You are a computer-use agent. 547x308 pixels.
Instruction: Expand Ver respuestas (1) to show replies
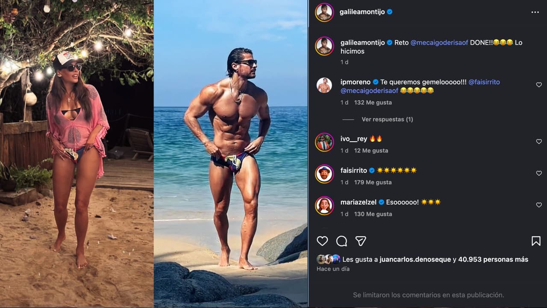386,119
